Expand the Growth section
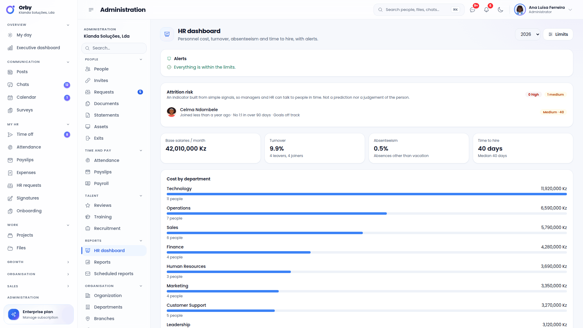This screenshot has height=328, width=583. [x=39, y=262]
